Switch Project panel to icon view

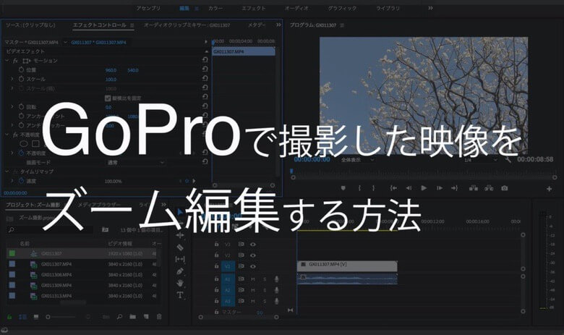(x=36, y=317)
